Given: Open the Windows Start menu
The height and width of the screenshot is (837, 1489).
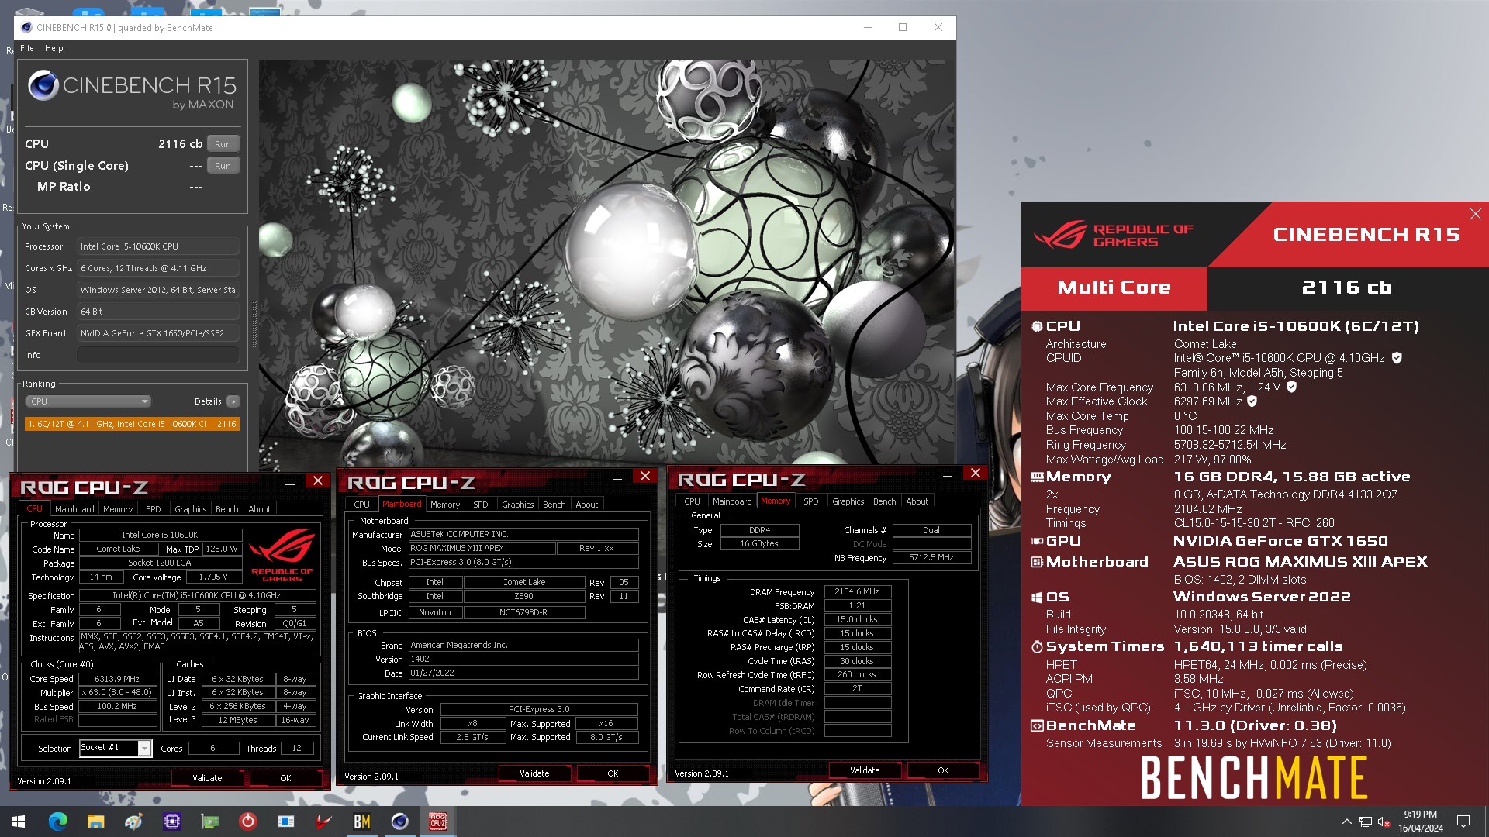Looking at the screenshot, I should (19, 821).
